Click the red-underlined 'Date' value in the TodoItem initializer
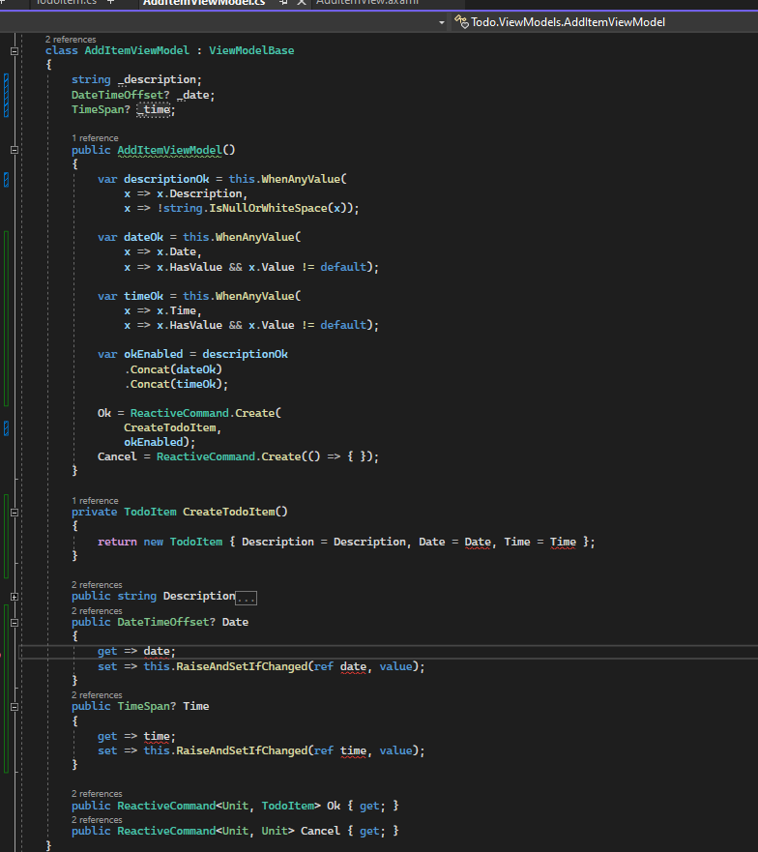 pos(478,542)
